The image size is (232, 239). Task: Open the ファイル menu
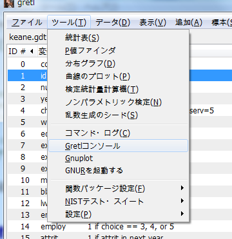[x=26, y=23]
